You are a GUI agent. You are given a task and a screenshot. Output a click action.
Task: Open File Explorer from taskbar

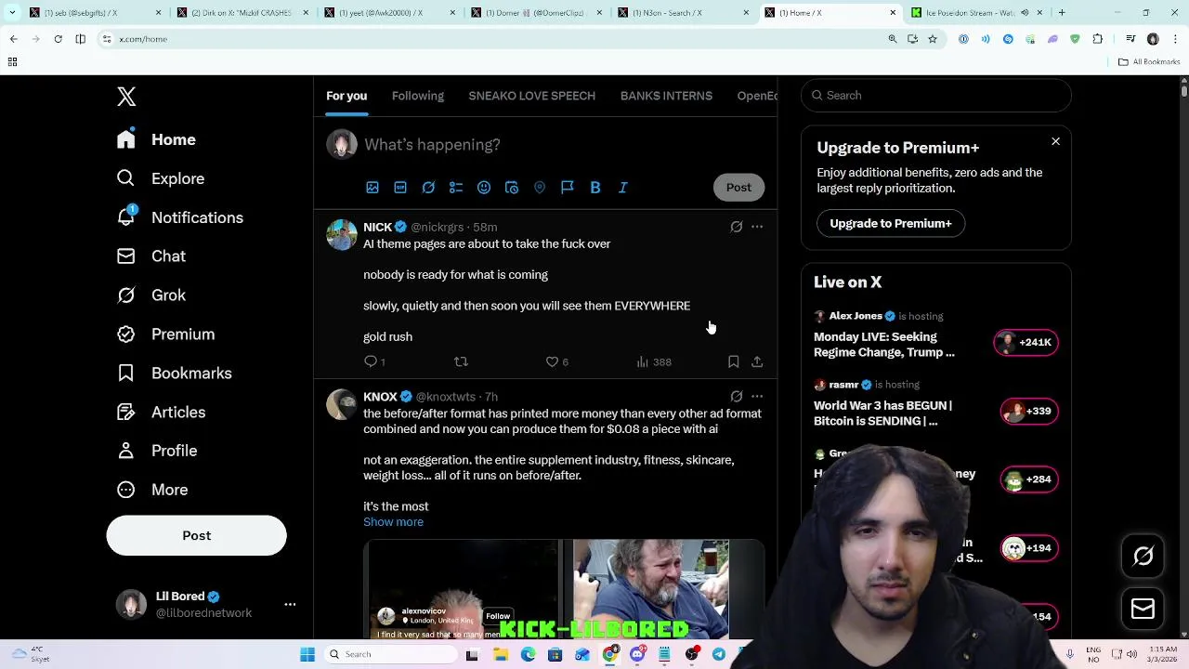coord(501,654)
